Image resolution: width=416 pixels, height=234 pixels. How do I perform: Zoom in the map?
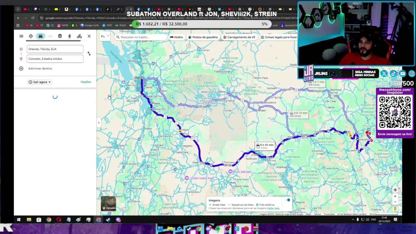395,196
